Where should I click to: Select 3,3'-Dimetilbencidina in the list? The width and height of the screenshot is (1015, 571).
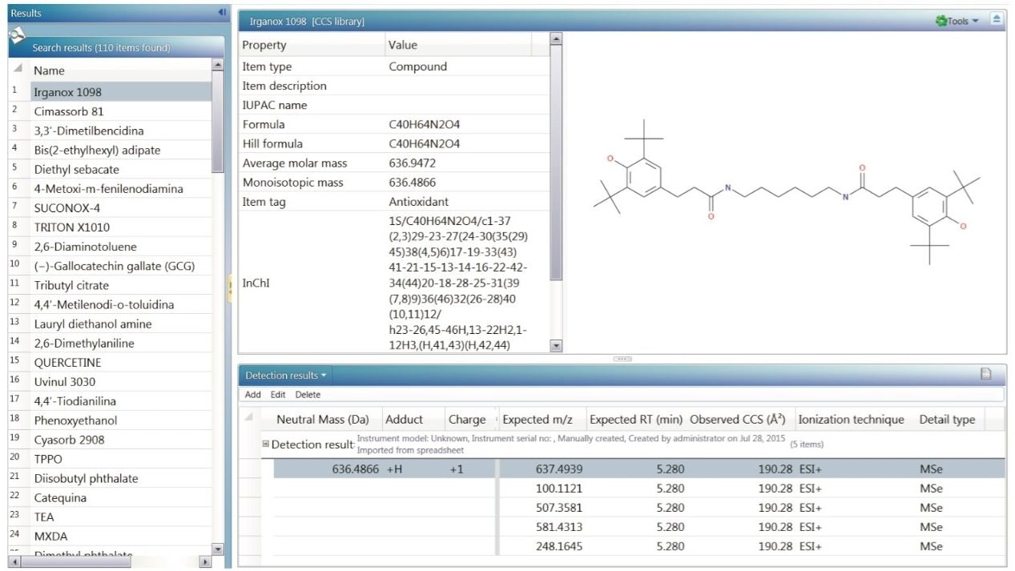click(x=121, y=131)
